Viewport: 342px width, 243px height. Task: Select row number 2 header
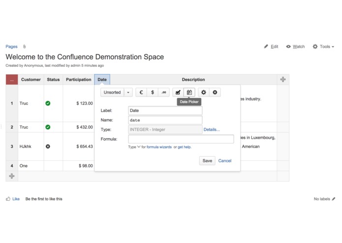click(x=12, y=127)
